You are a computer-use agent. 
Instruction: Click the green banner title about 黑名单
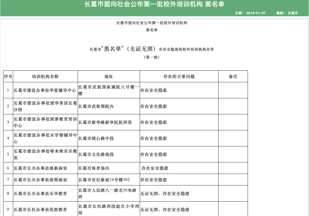coord(154,4)
